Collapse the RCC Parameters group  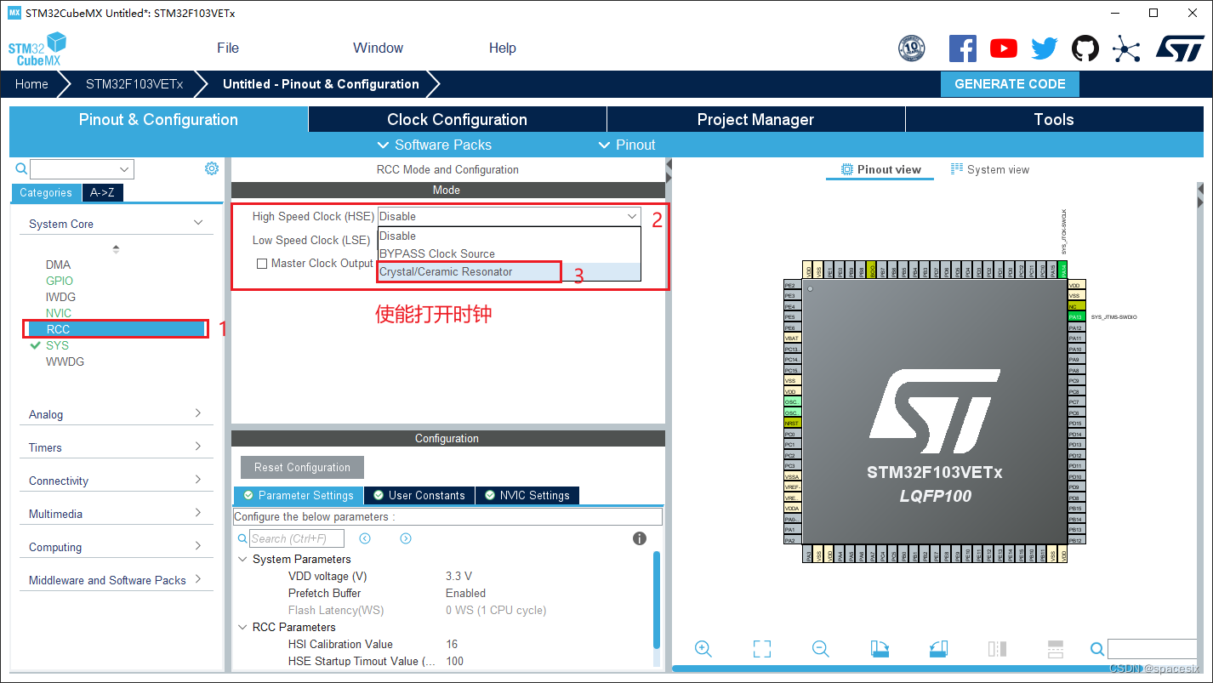[x=243, y=627]
